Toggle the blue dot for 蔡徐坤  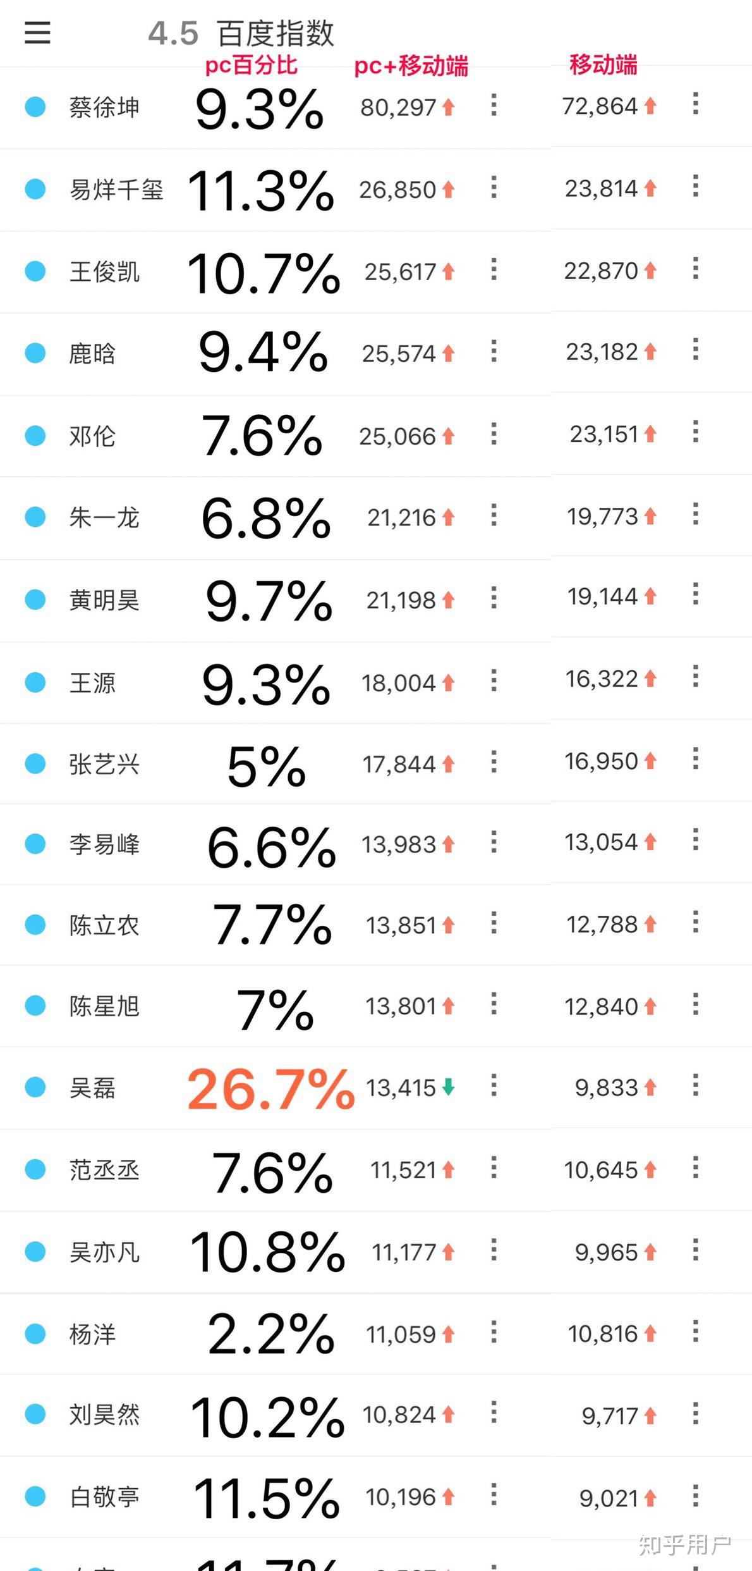(35, 107)
